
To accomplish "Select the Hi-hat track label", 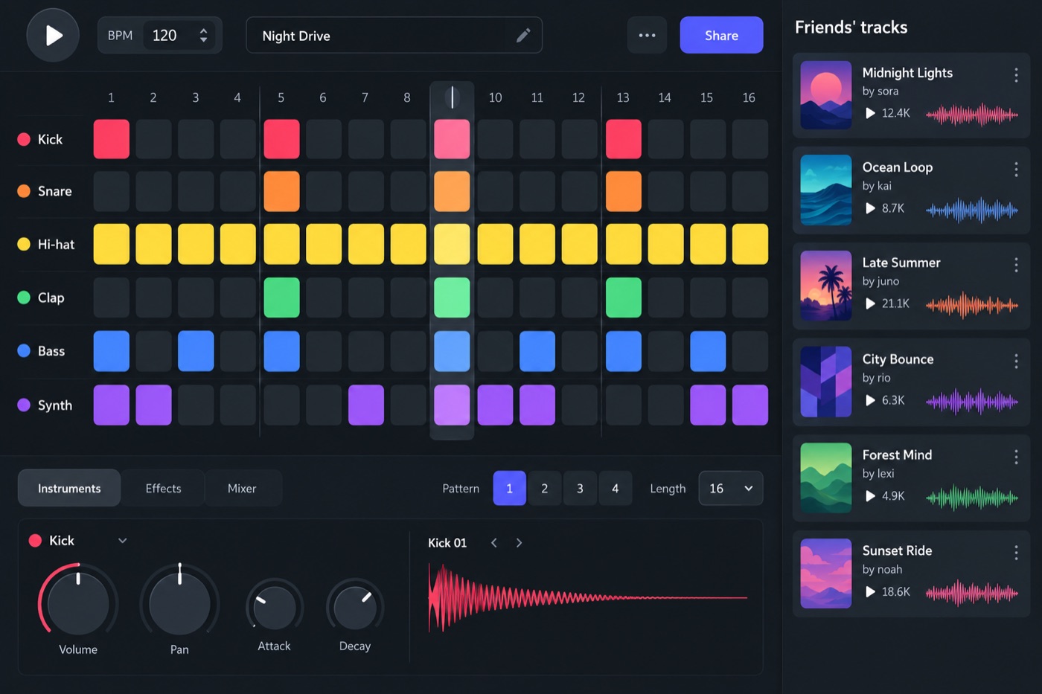I will coord(57,244).
